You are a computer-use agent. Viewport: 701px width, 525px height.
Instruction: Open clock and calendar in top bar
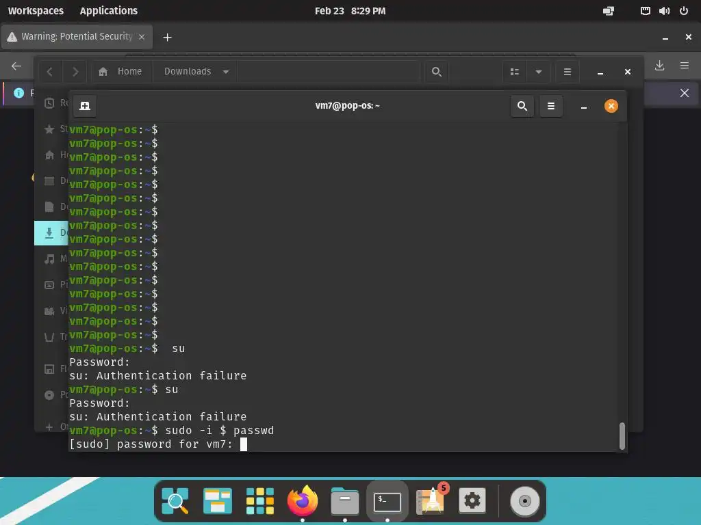tap(350, 11)
